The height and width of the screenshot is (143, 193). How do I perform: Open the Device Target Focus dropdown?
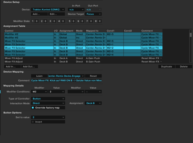[x=93, y=14]
